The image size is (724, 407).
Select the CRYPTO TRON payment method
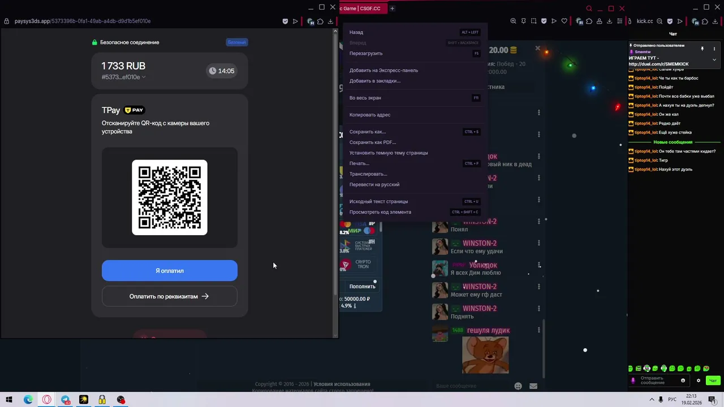[360, 264]
